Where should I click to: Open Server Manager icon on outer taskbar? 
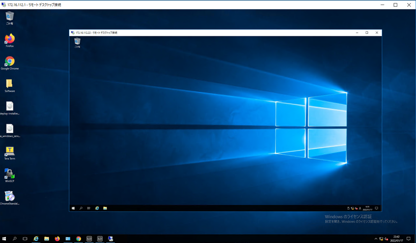coord(68,239)
